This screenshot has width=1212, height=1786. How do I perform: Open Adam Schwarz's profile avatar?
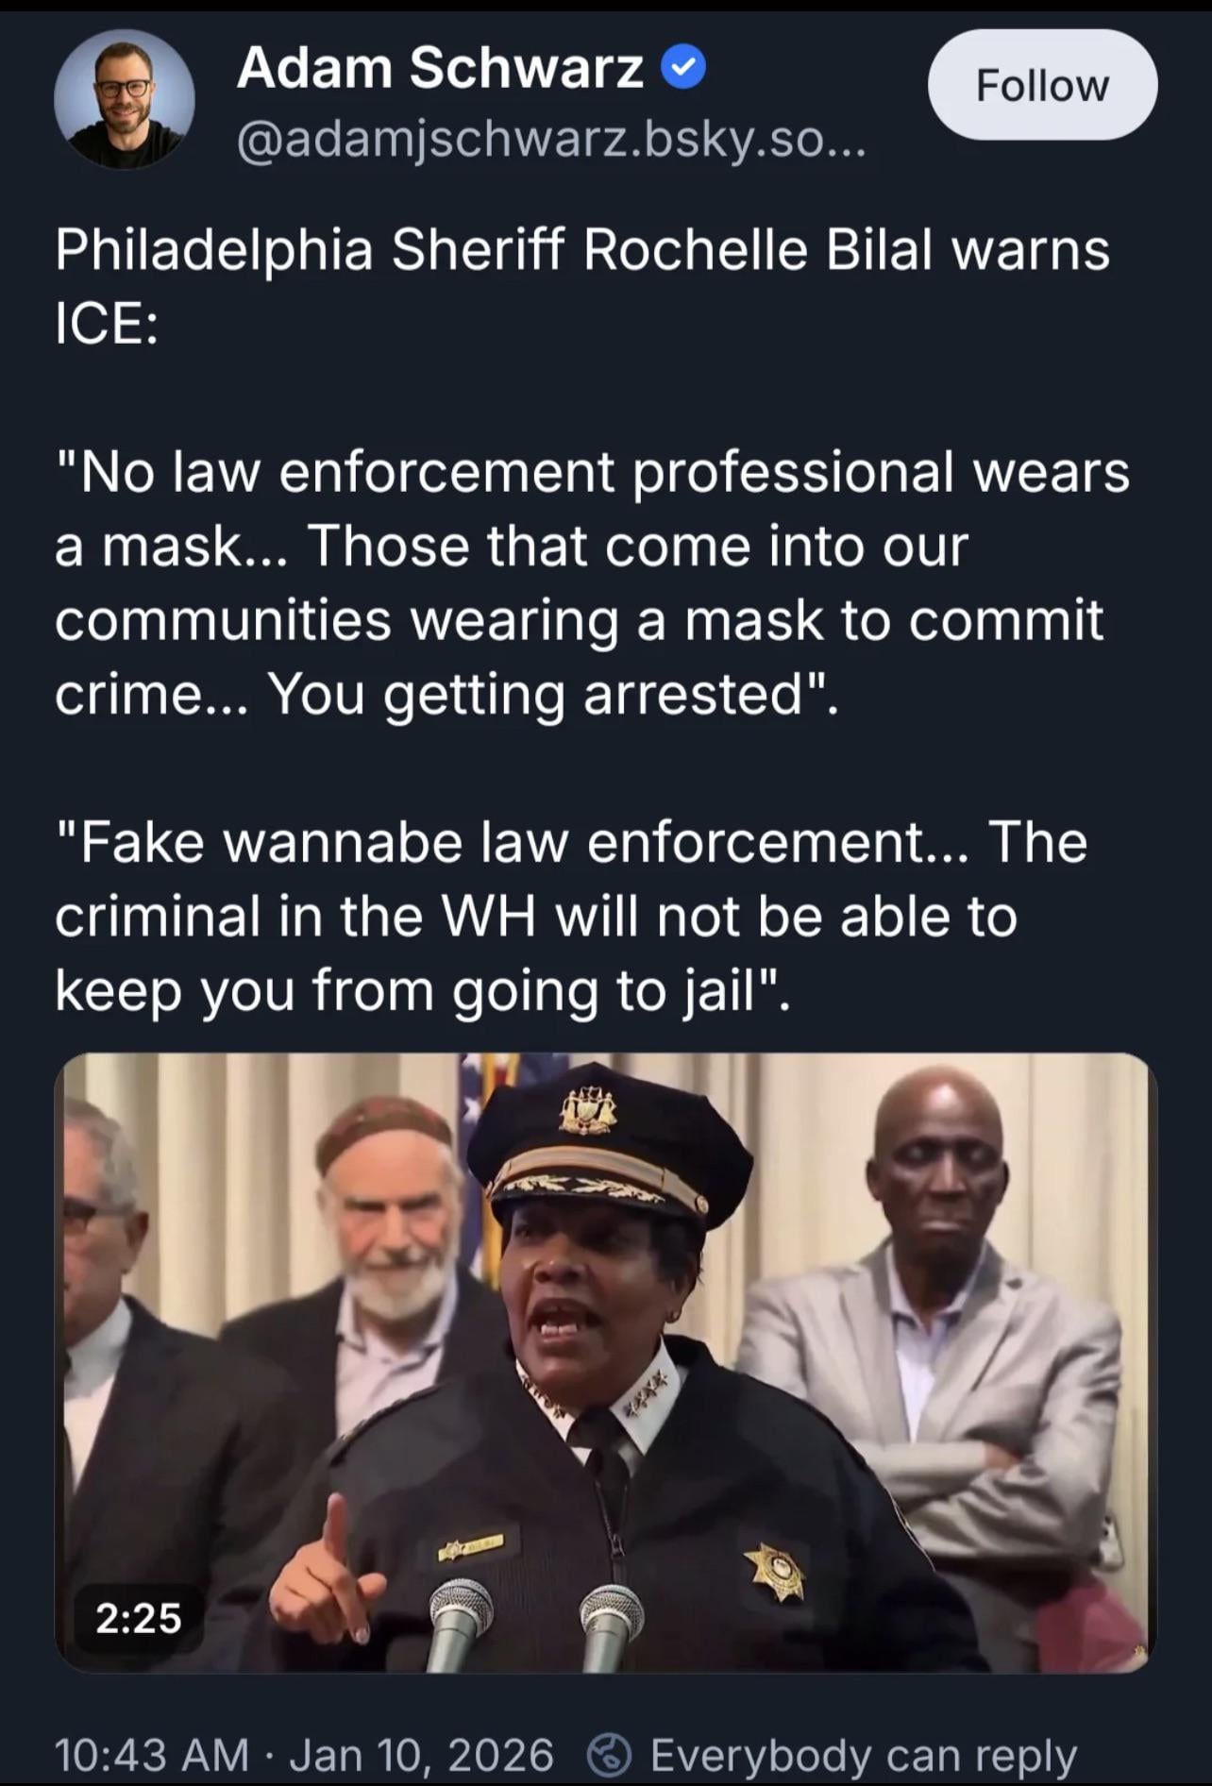pyautogui.click(x=125, y=99)
